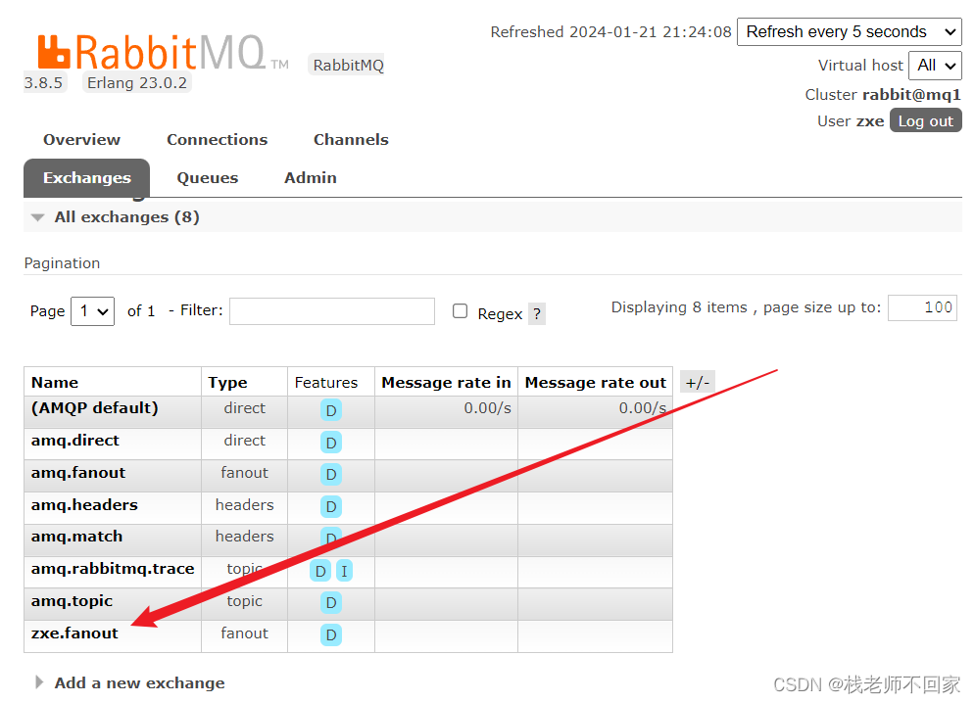Click the 0.00/s message rate in value
The height and width of the screenshot is (703, 975).
tap(488, 408)
